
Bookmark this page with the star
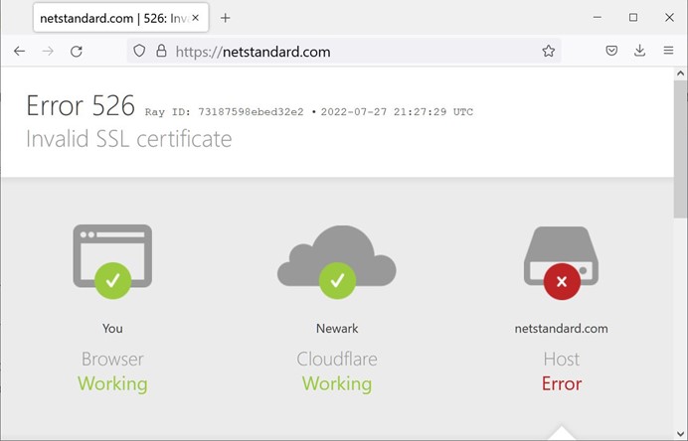(548, 52)
